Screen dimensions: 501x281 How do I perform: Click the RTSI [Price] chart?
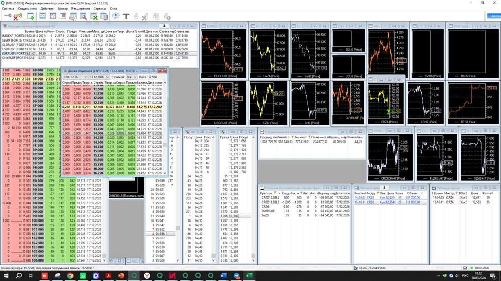[473, 102]
